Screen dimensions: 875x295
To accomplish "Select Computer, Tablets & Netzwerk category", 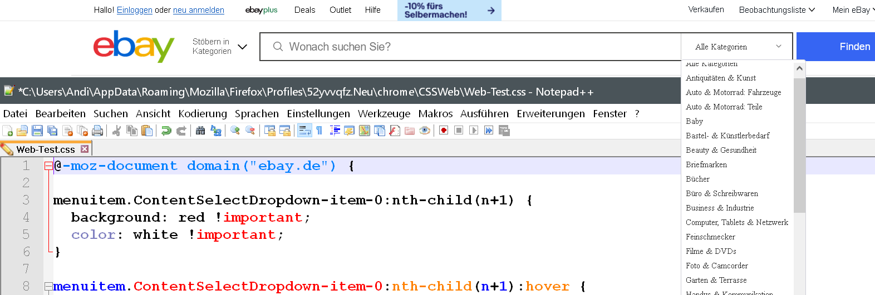I will (736, 222).
